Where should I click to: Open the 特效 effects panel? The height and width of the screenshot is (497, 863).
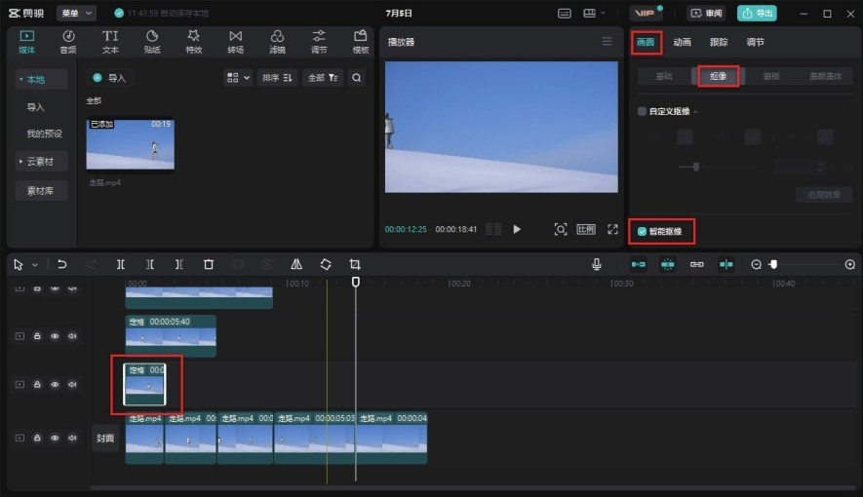[194, 42]
